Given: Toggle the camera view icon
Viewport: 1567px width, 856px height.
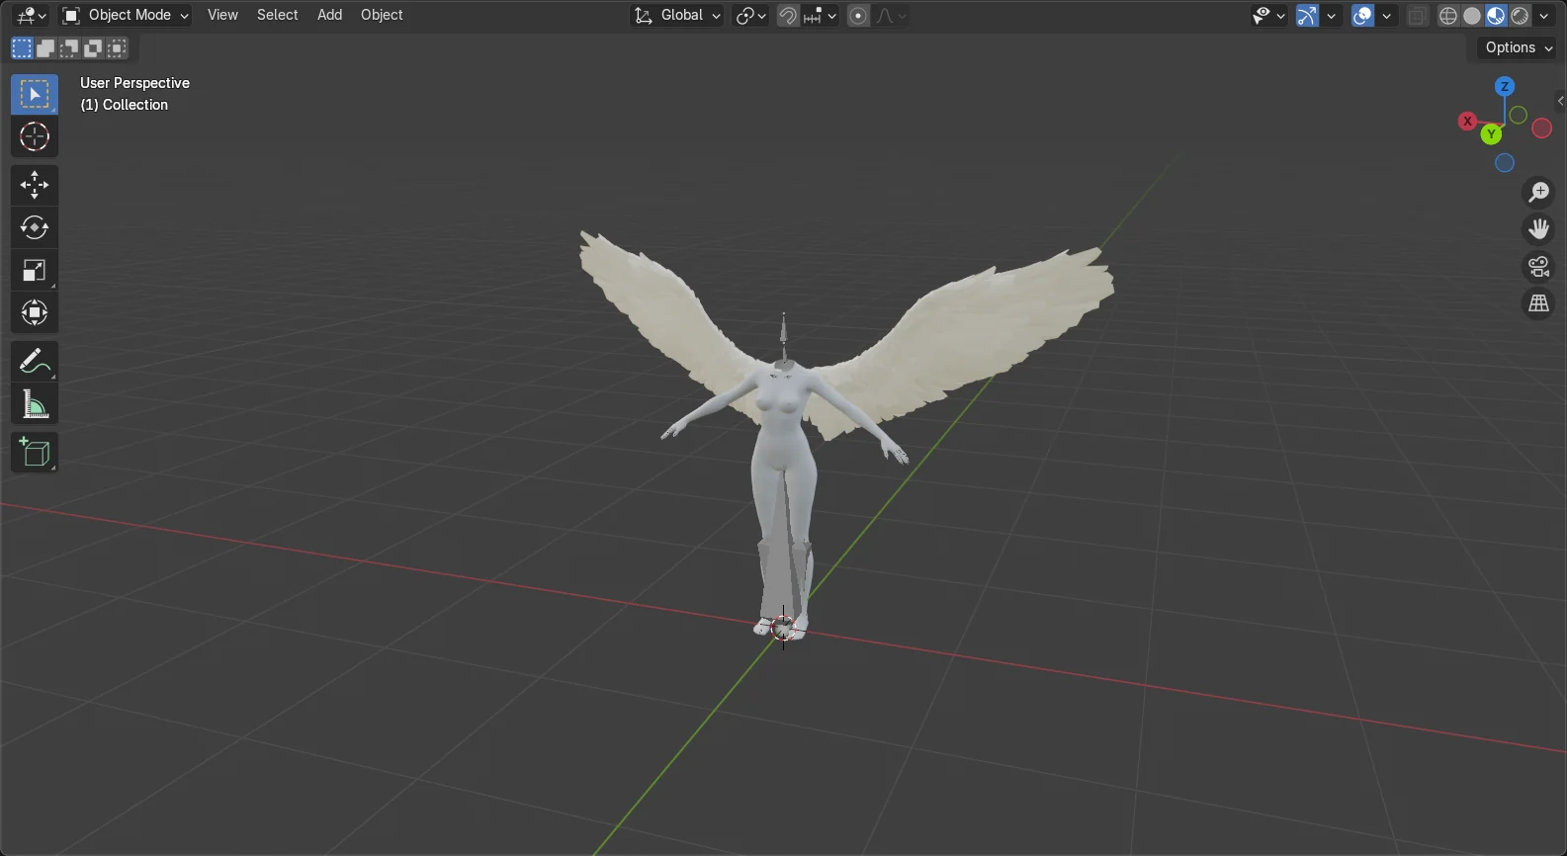Looking at the screenshot, I should pyautogui.click(x=1539, y=267).
